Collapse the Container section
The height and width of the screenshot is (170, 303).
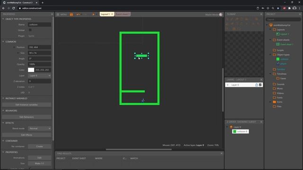coord(3,141)
